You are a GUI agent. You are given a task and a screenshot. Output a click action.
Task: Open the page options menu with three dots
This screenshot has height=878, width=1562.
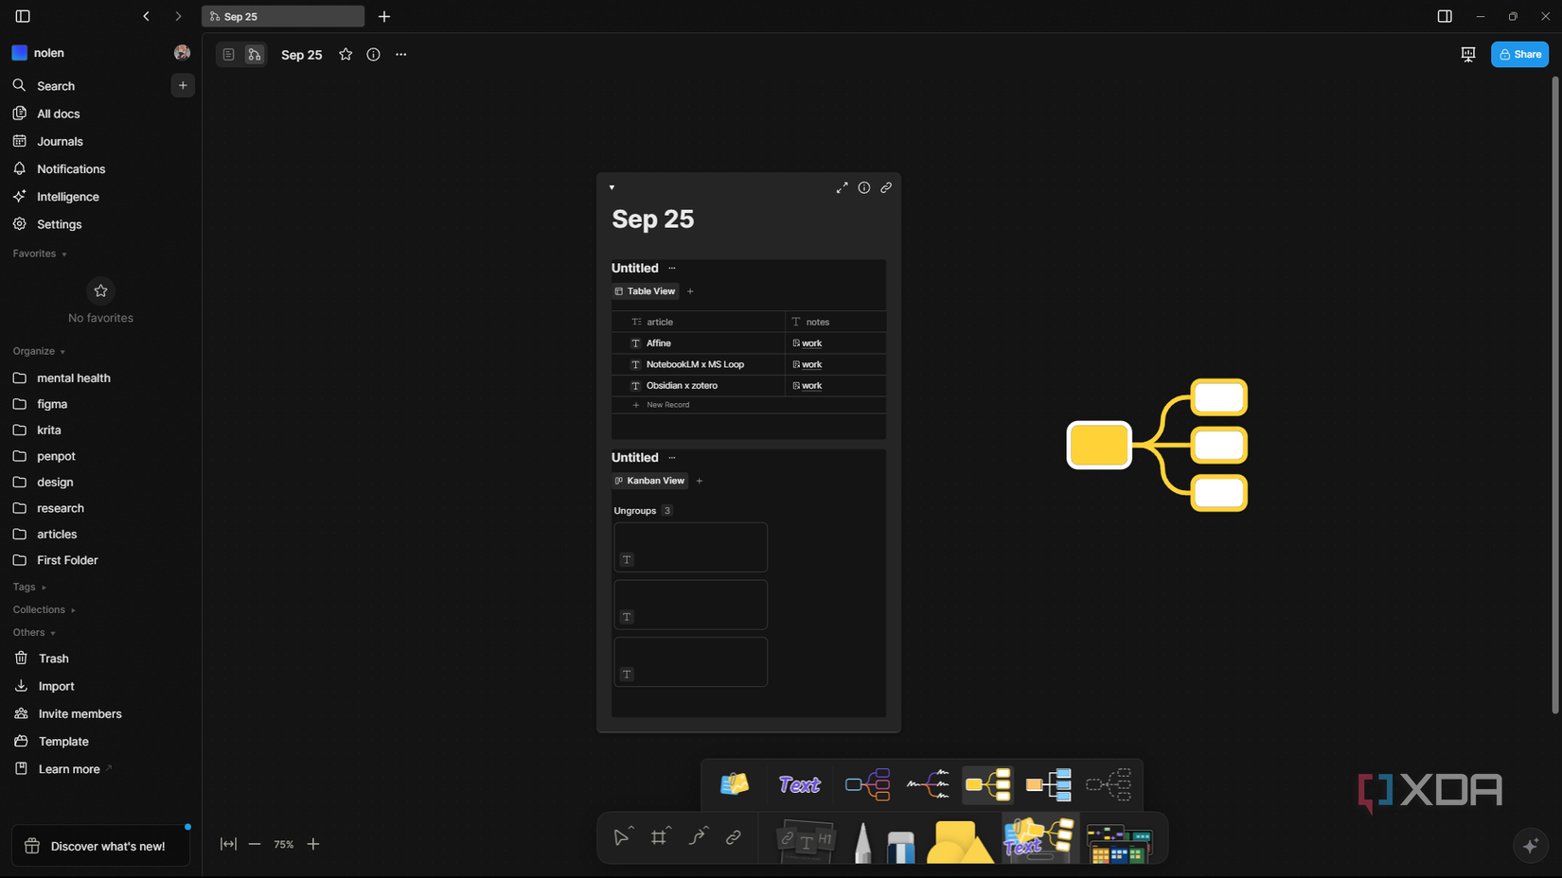click(400, 54)
